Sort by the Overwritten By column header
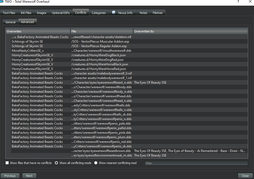Image resolution: width=254 pixels, height=179 pixels. pyautogui.click(x=190, y=31)
